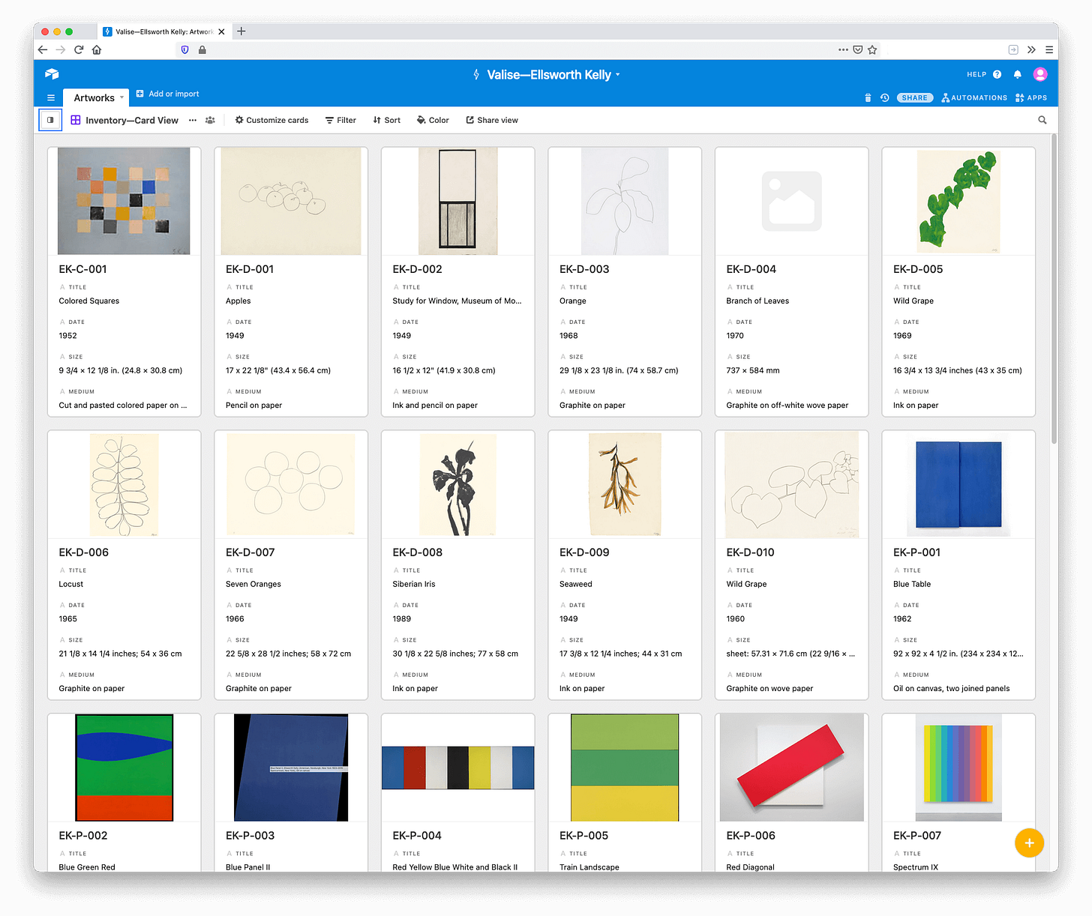Open the Red Diagonal thumbnail

pos(792,768)
